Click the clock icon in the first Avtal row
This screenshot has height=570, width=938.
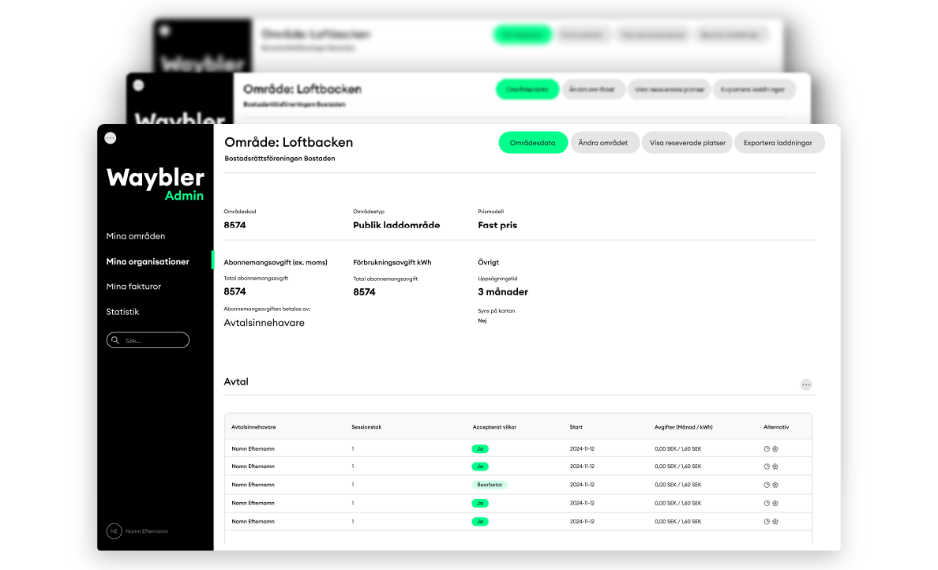767,448
